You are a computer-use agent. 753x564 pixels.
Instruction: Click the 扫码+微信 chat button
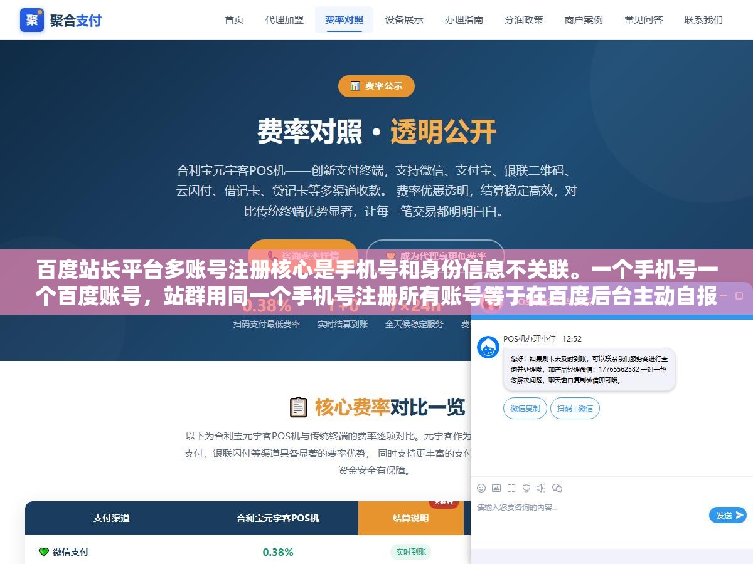[575, 409]
